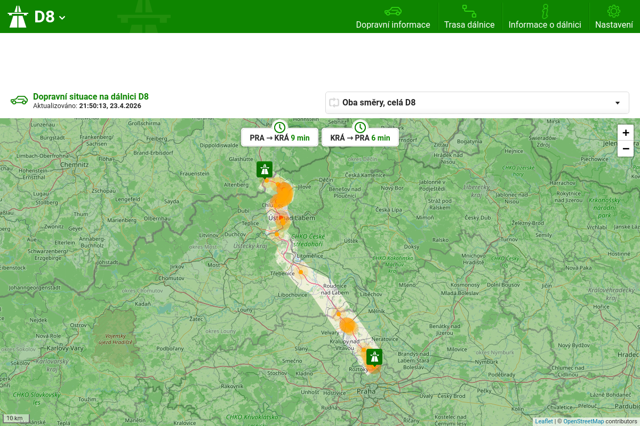Click the highway logo icon beside D8

tap(18, 17)
